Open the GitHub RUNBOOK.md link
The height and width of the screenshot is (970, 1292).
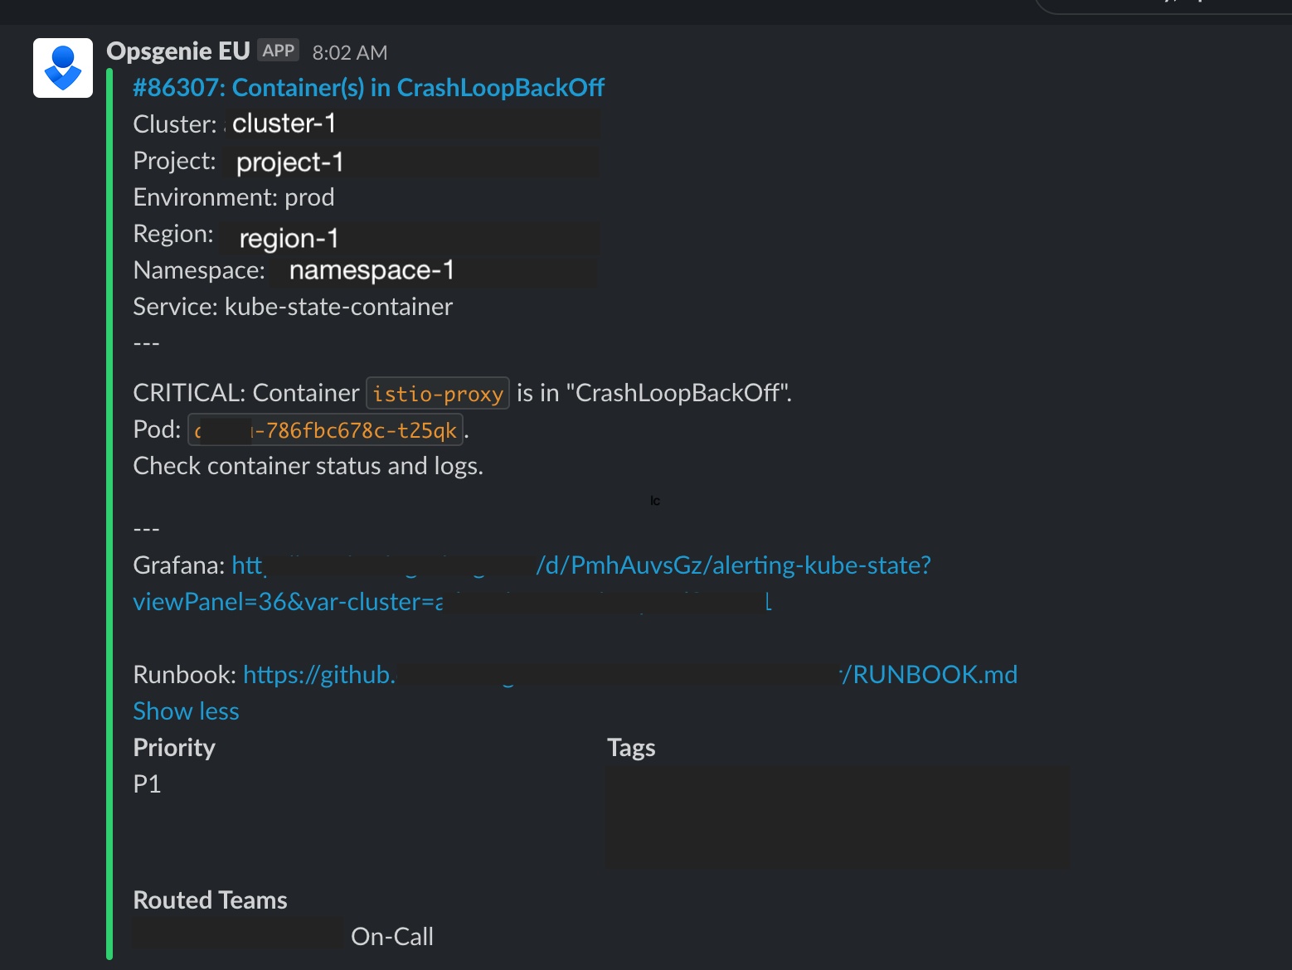pos(934,675)
